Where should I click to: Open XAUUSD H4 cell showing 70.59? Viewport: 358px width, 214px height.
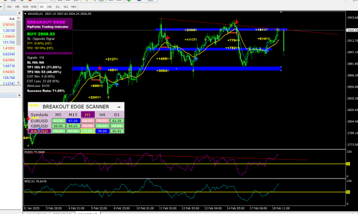[103, 131]
